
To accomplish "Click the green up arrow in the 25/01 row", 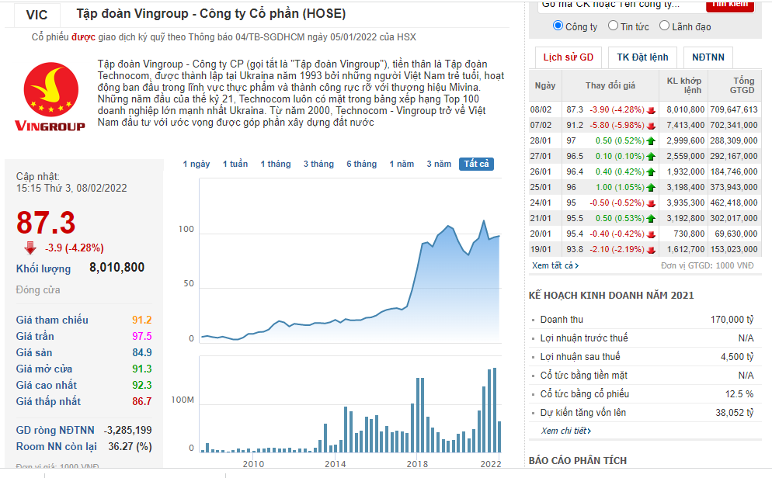I will click(x=652, y=187).
